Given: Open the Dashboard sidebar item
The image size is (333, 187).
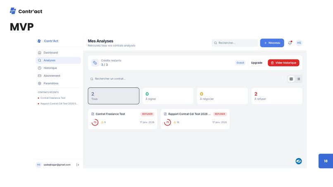Looking at the screenshot, I should pos(58,53).
